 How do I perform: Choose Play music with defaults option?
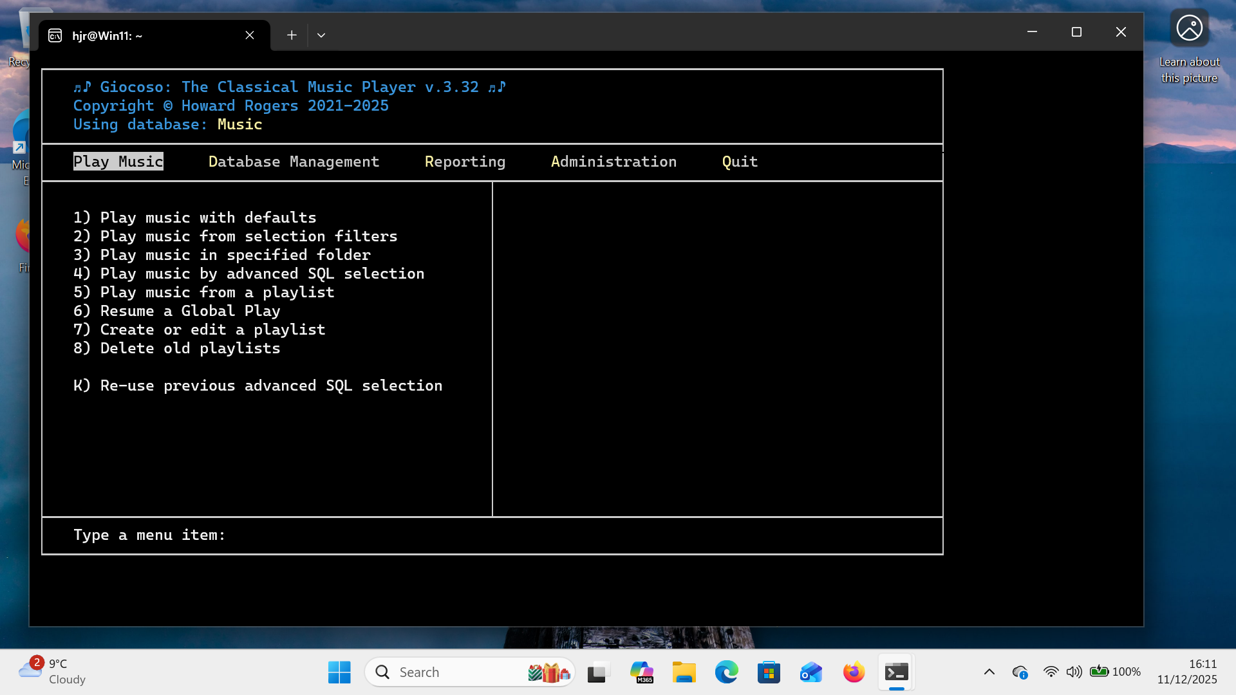coord(195,218)
